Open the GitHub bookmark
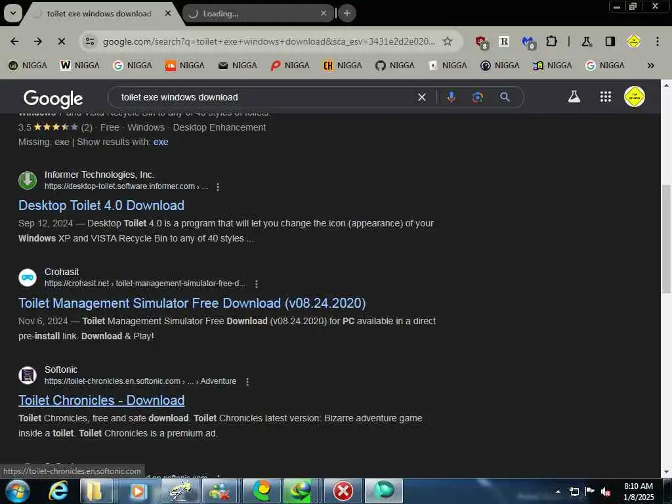 click(394, 65)
